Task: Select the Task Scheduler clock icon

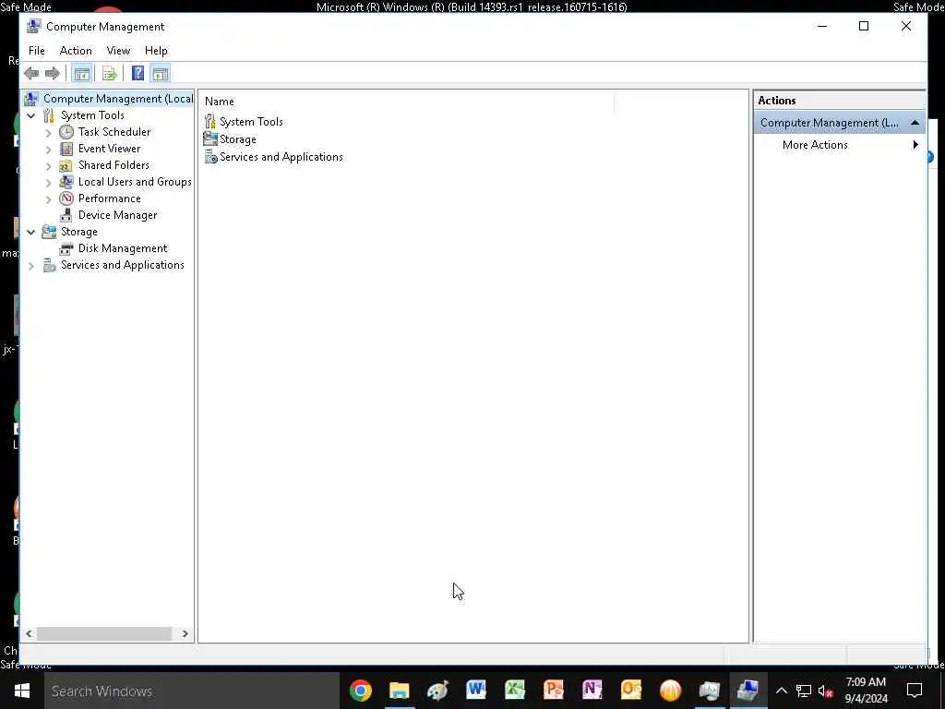Action: point(66,132)
